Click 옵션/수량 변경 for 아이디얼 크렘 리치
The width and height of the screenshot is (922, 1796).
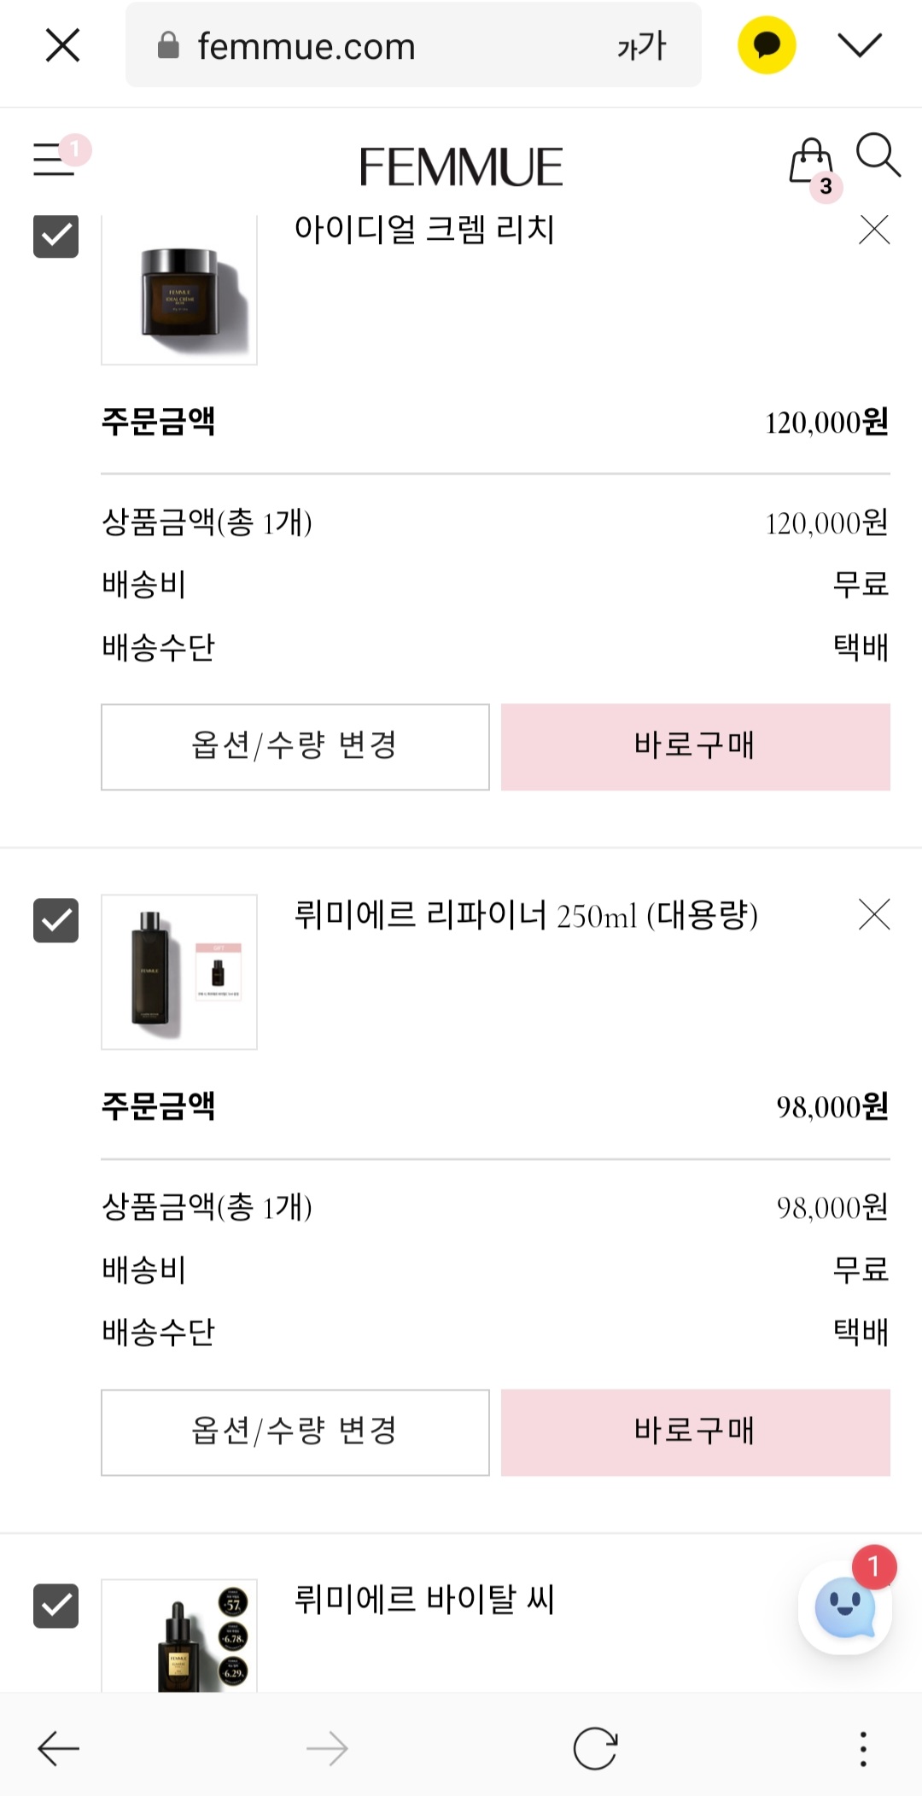pyautogui.click(x=295, y=747)
